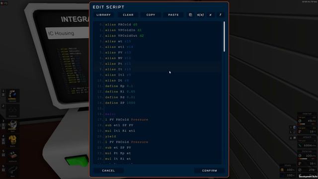
Task: Click the external pressure gauge icon
Action: (300, 156)
